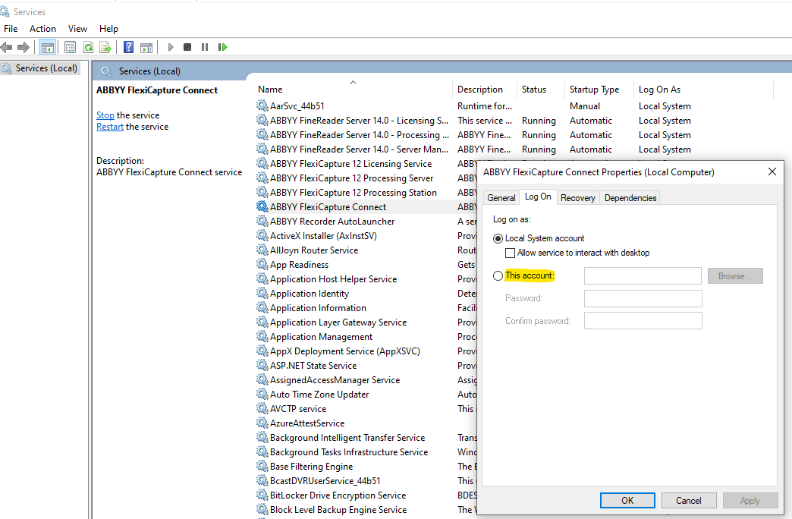The width and height of the screenshot is (792, 519).
Task: Go back using the Back arrow toolbar icon
Action: tap(7, 48)
